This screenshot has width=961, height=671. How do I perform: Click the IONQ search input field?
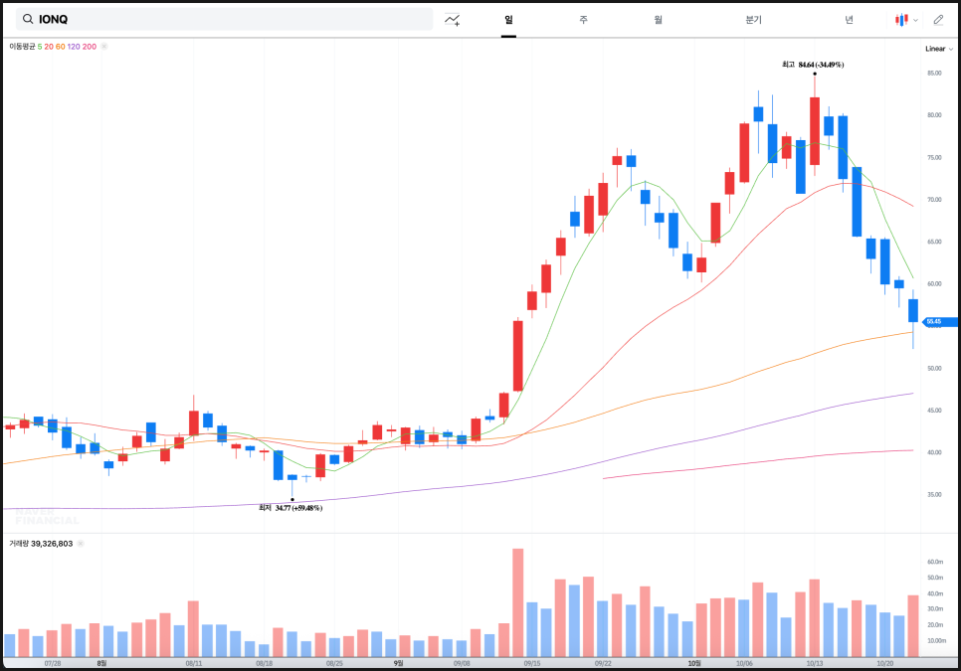[x=229, y=19]
